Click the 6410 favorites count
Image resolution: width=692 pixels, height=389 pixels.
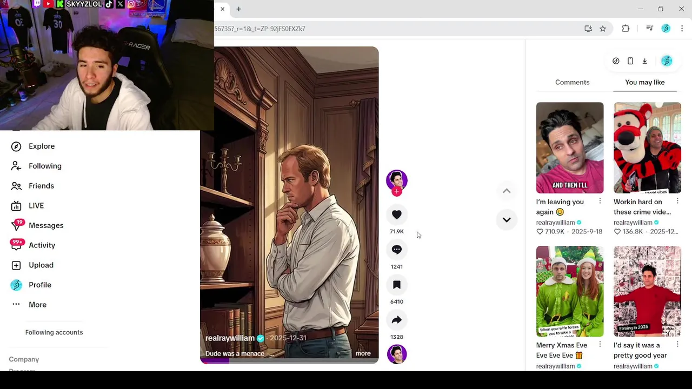click(x=396, y=301)
